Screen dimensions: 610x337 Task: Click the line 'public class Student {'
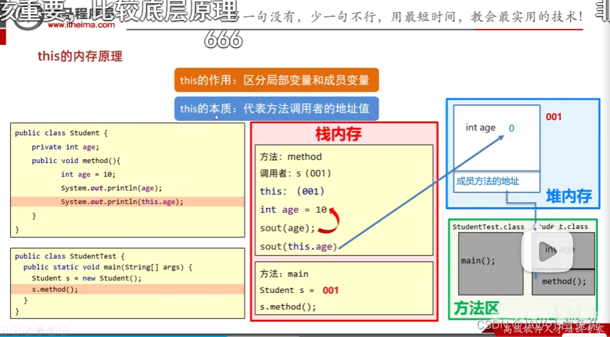pos(61,133)
